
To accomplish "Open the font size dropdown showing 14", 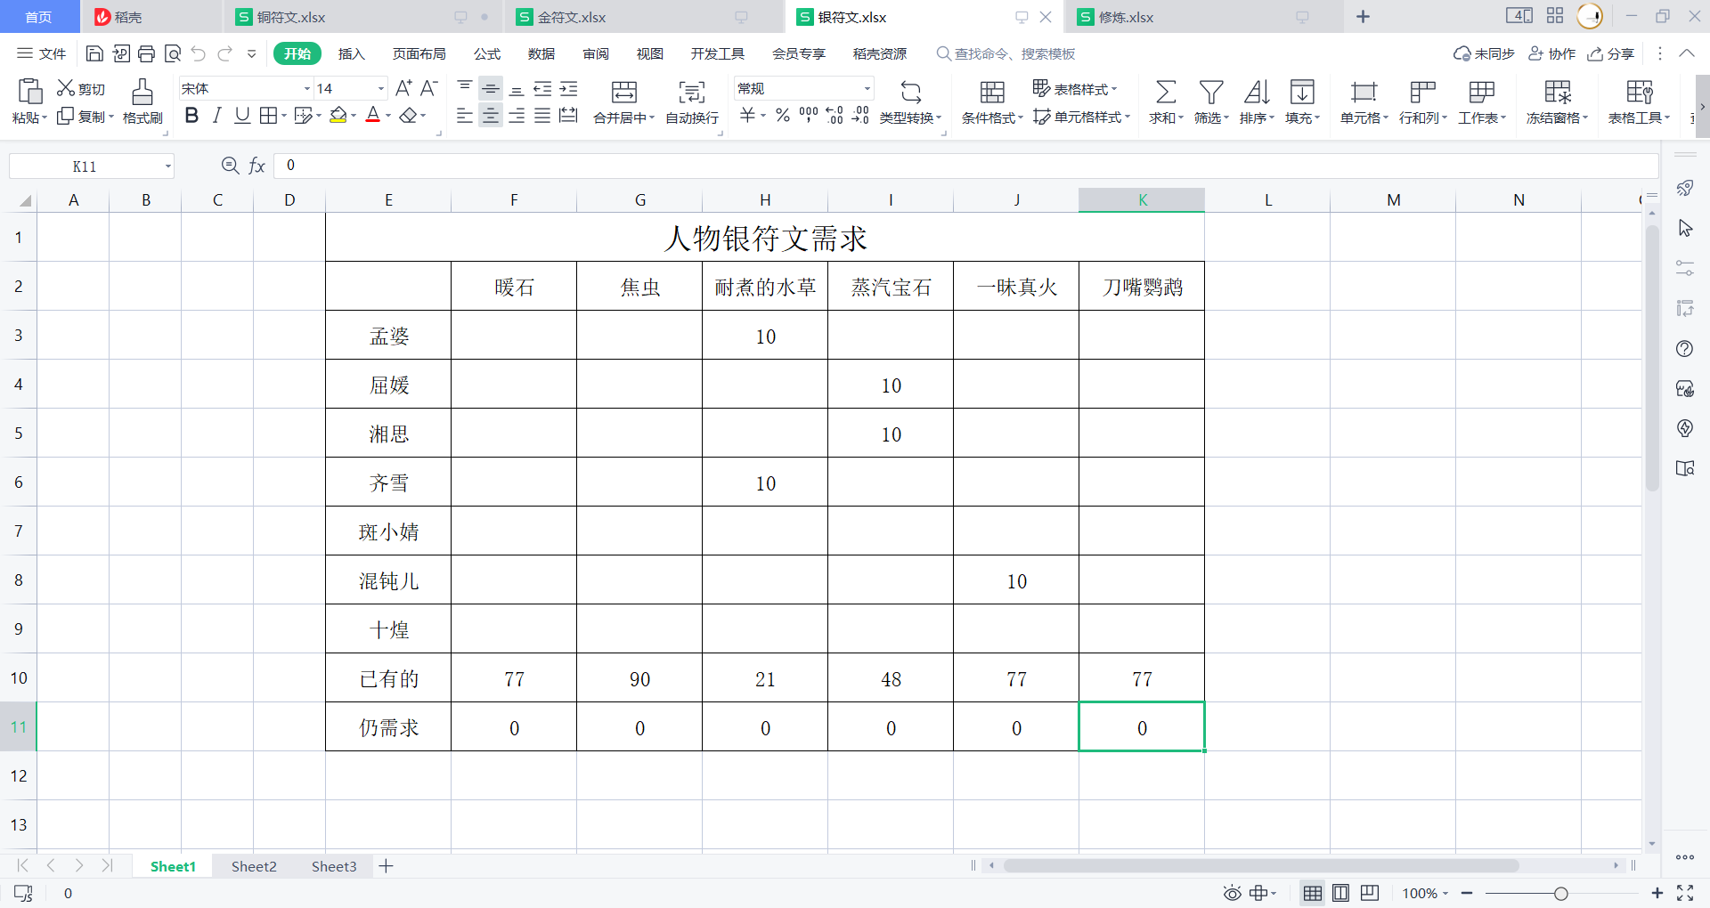I will pos(381,89).
